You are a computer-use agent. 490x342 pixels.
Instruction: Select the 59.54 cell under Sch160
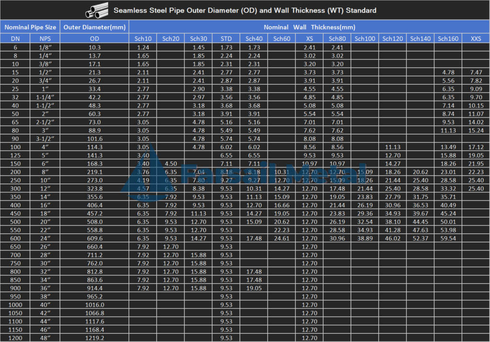pyautogui.click(x=448, y=238)
